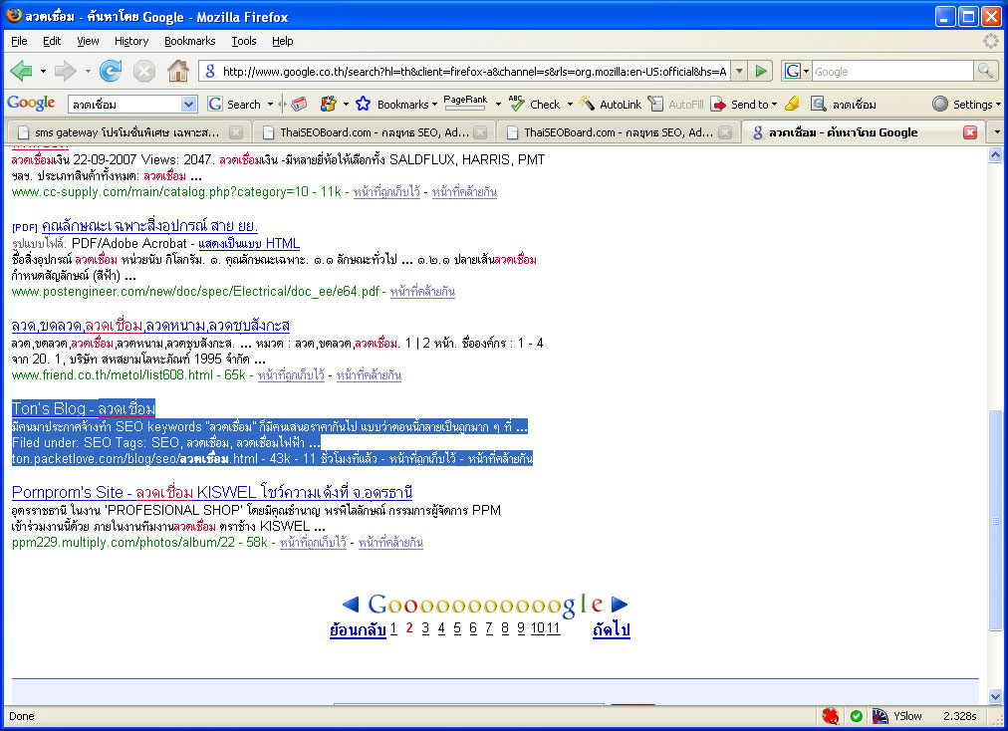Open the Bookmarks menu in the menu bar
1008x731 pixels.
coord(189,41)
